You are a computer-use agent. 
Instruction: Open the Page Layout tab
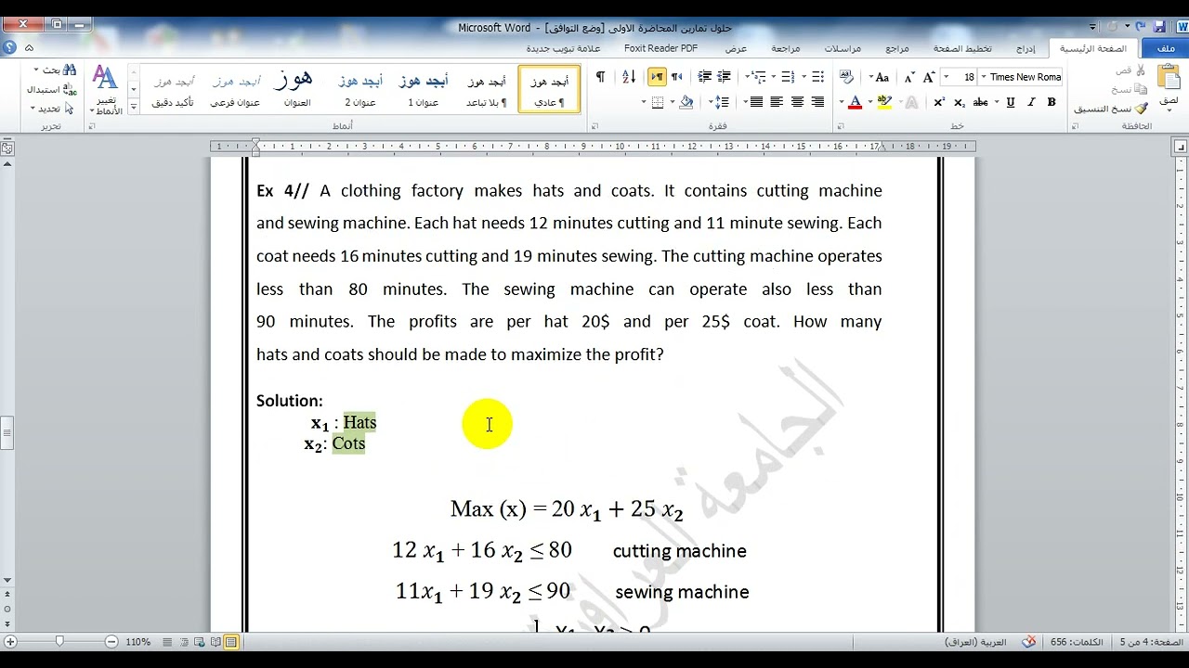(962, 48)
